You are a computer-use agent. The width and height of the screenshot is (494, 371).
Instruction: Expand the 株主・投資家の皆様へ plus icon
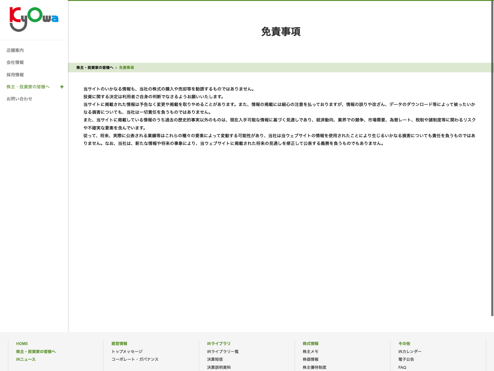coord(62,87)
